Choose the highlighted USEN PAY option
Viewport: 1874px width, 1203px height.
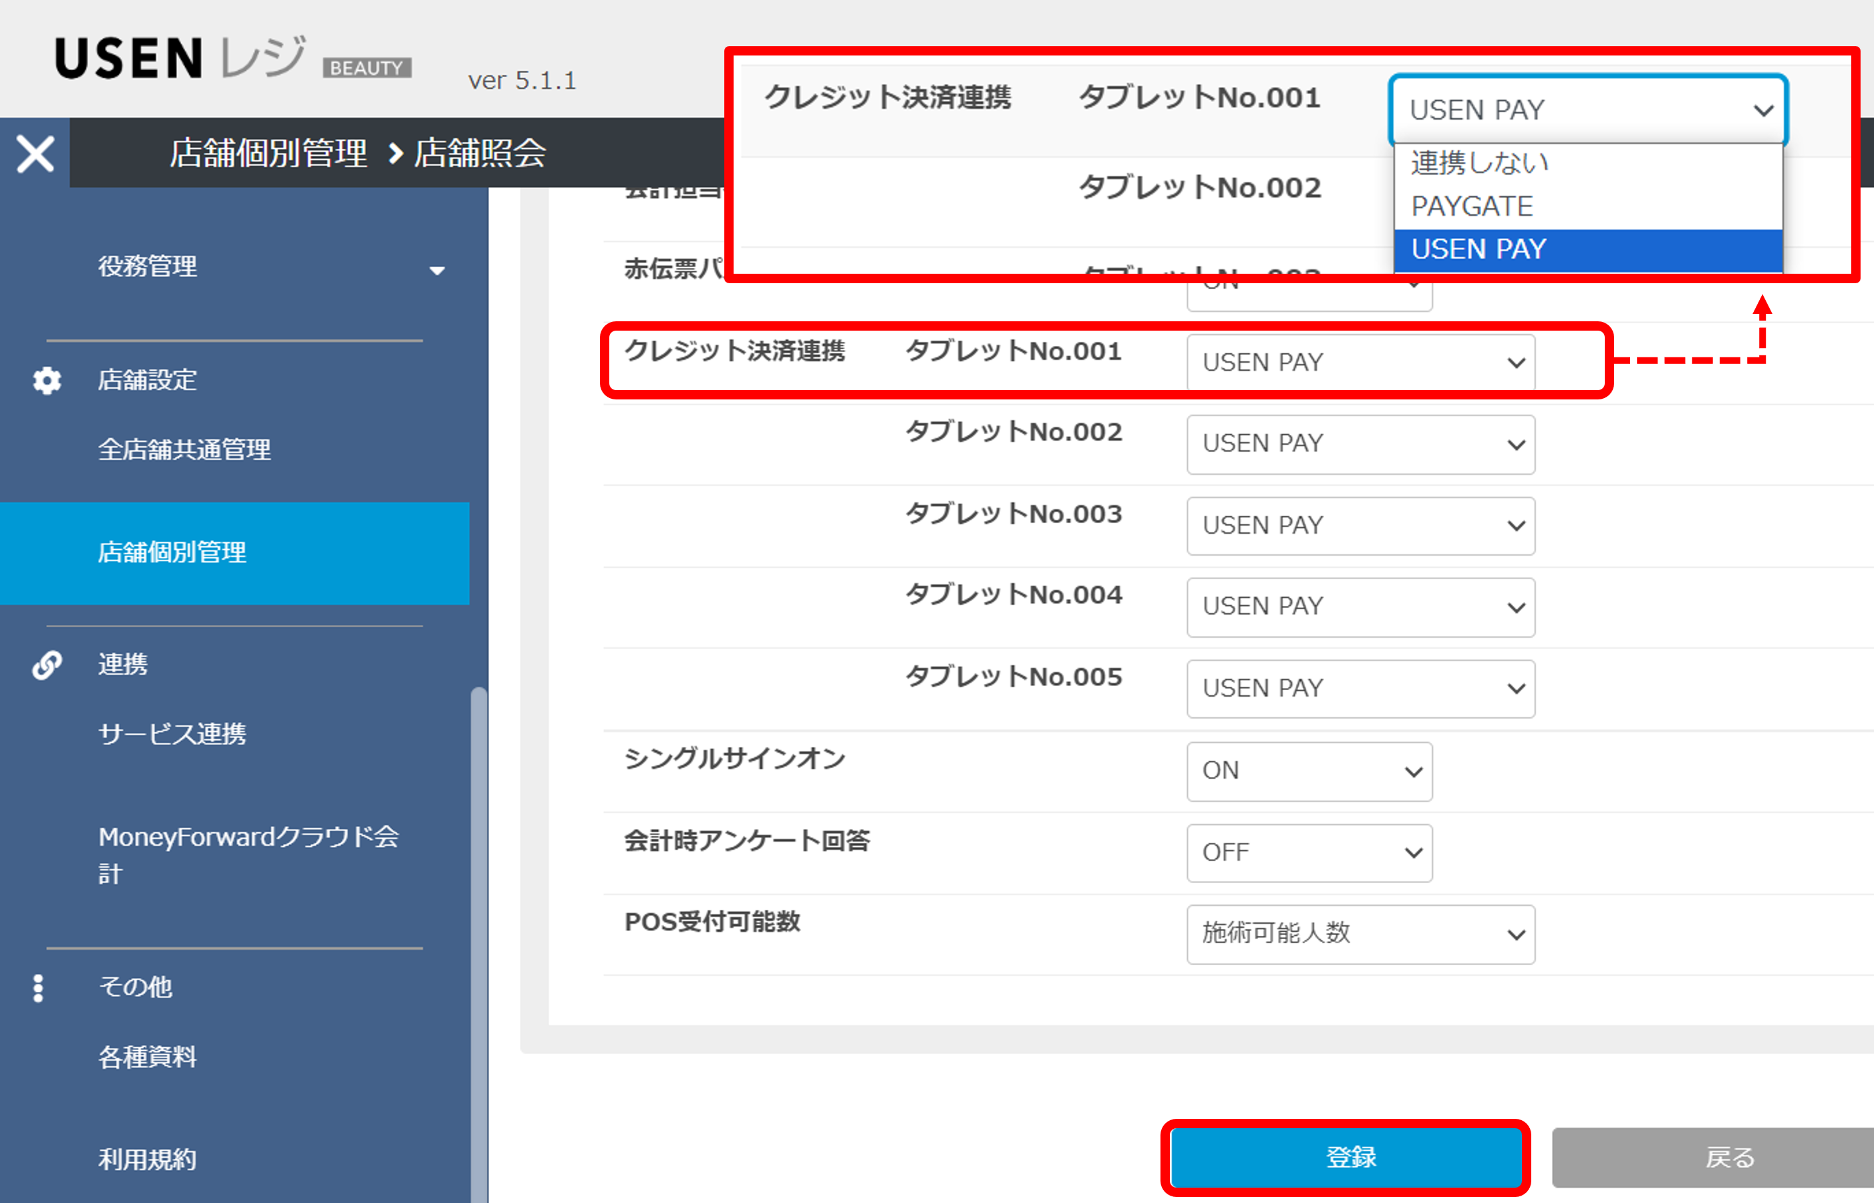(x=1478, y=249)
